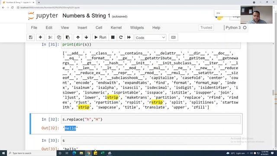The width and height of the screenshot is (277, 156).
Task: Open the View menu
Action: [x=65, y=28]
